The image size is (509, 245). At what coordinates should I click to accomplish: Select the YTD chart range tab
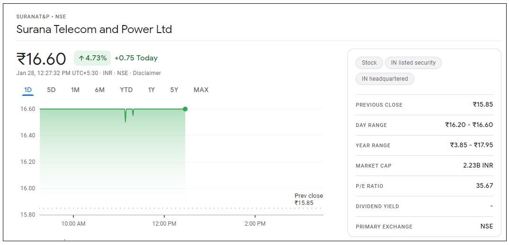126,90
